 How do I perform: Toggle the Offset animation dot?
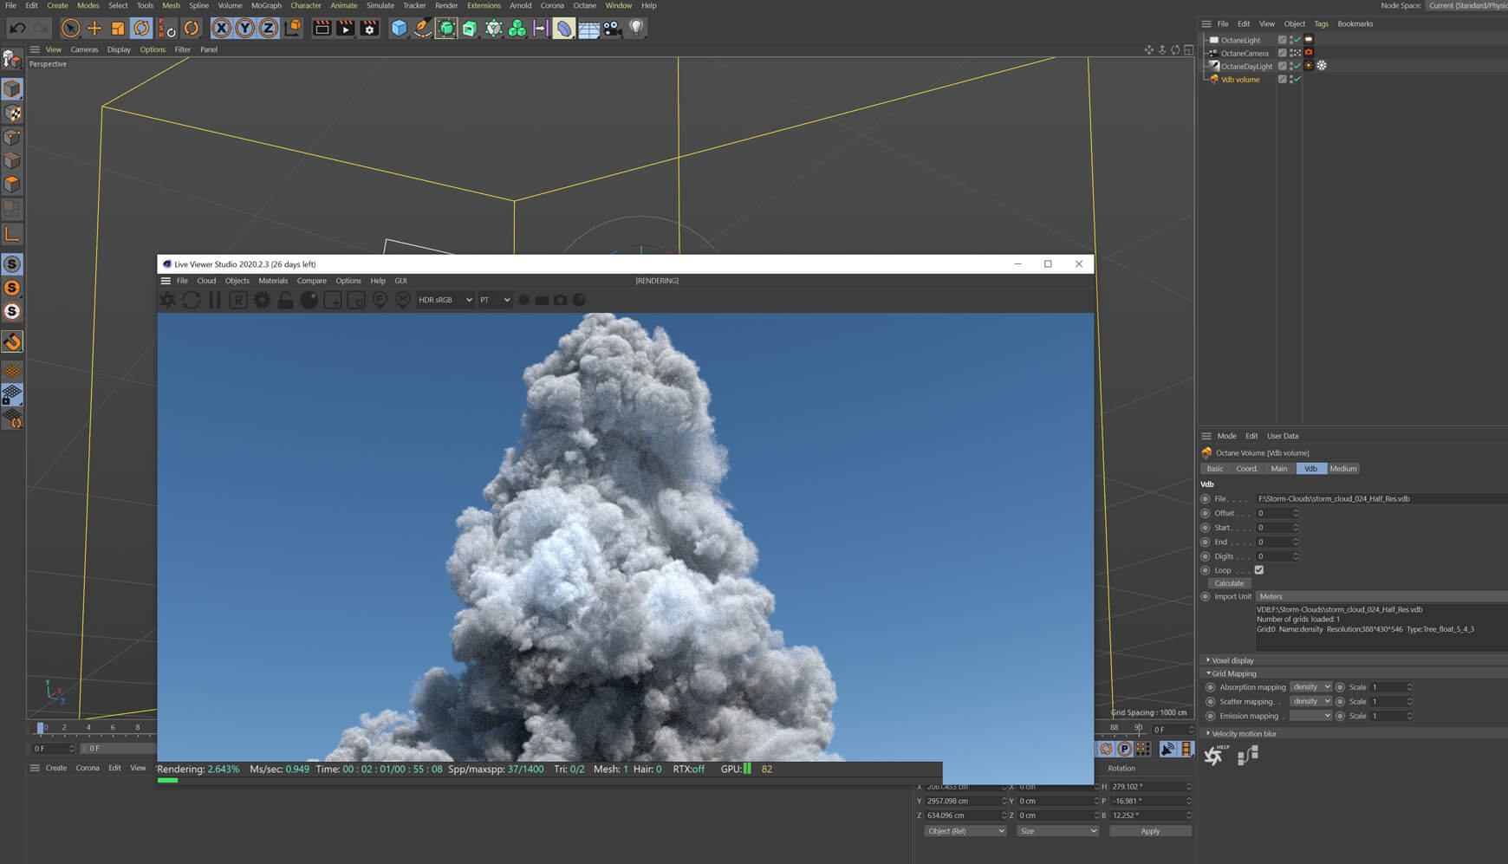(1206, 513)
